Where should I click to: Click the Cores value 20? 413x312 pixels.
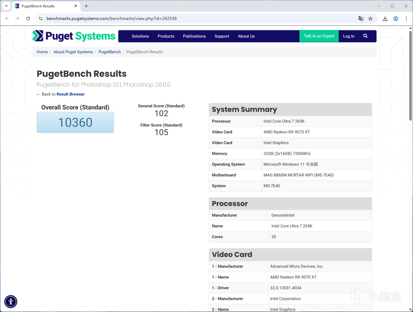tap(274, 237)
